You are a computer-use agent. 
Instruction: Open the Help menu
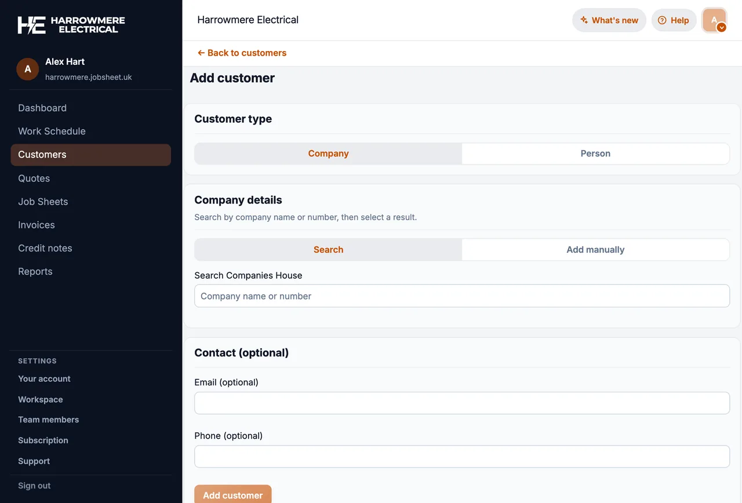click(674, 20)
